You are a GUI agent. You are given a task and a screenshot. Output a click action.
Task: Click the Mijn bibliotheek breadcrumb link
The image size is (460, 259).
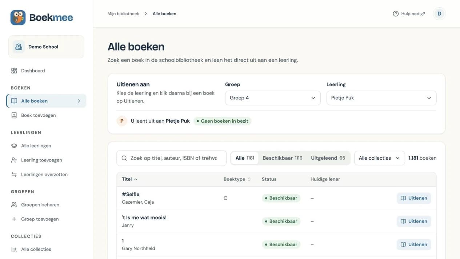[123, 13]
